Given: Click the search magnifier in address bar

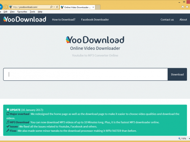Looking at the screenshot, I should 51,7.
